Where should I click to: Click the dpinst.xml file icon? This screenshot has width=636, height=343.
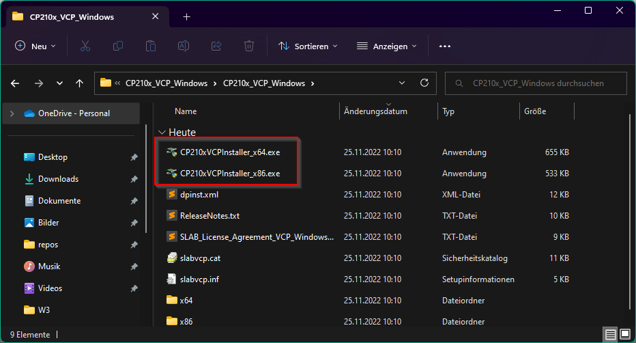[171, 195]
